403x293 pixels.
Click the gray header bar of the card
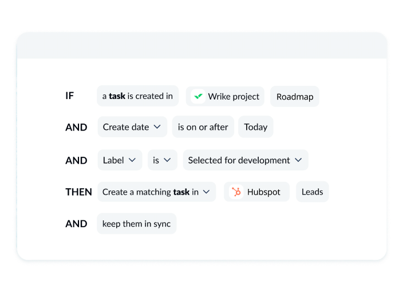tap(201, 45)
